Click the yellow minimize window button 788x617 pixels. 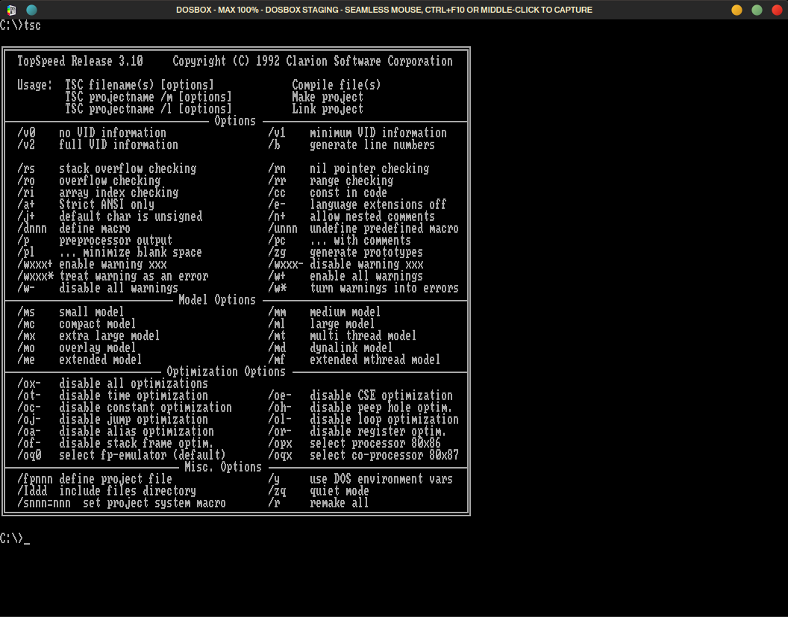click(x=737, y=10)
